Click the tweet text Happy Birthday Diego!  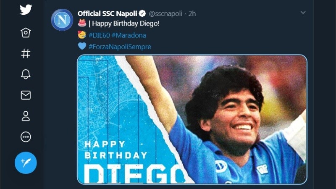coord(126,24)
